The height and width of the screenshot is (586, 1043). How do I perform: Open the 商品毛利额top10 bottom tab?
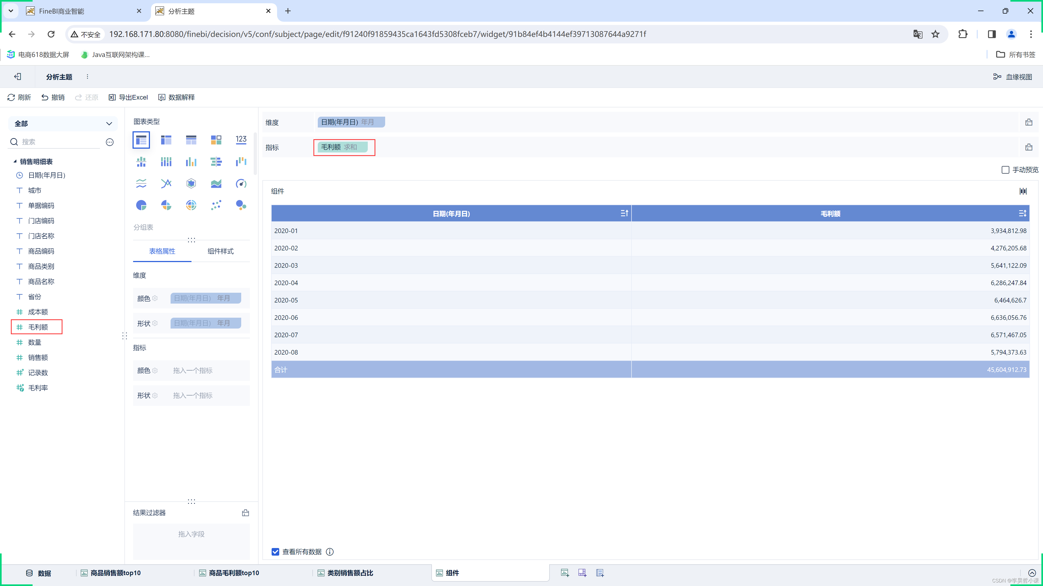(x=229, y=573)
